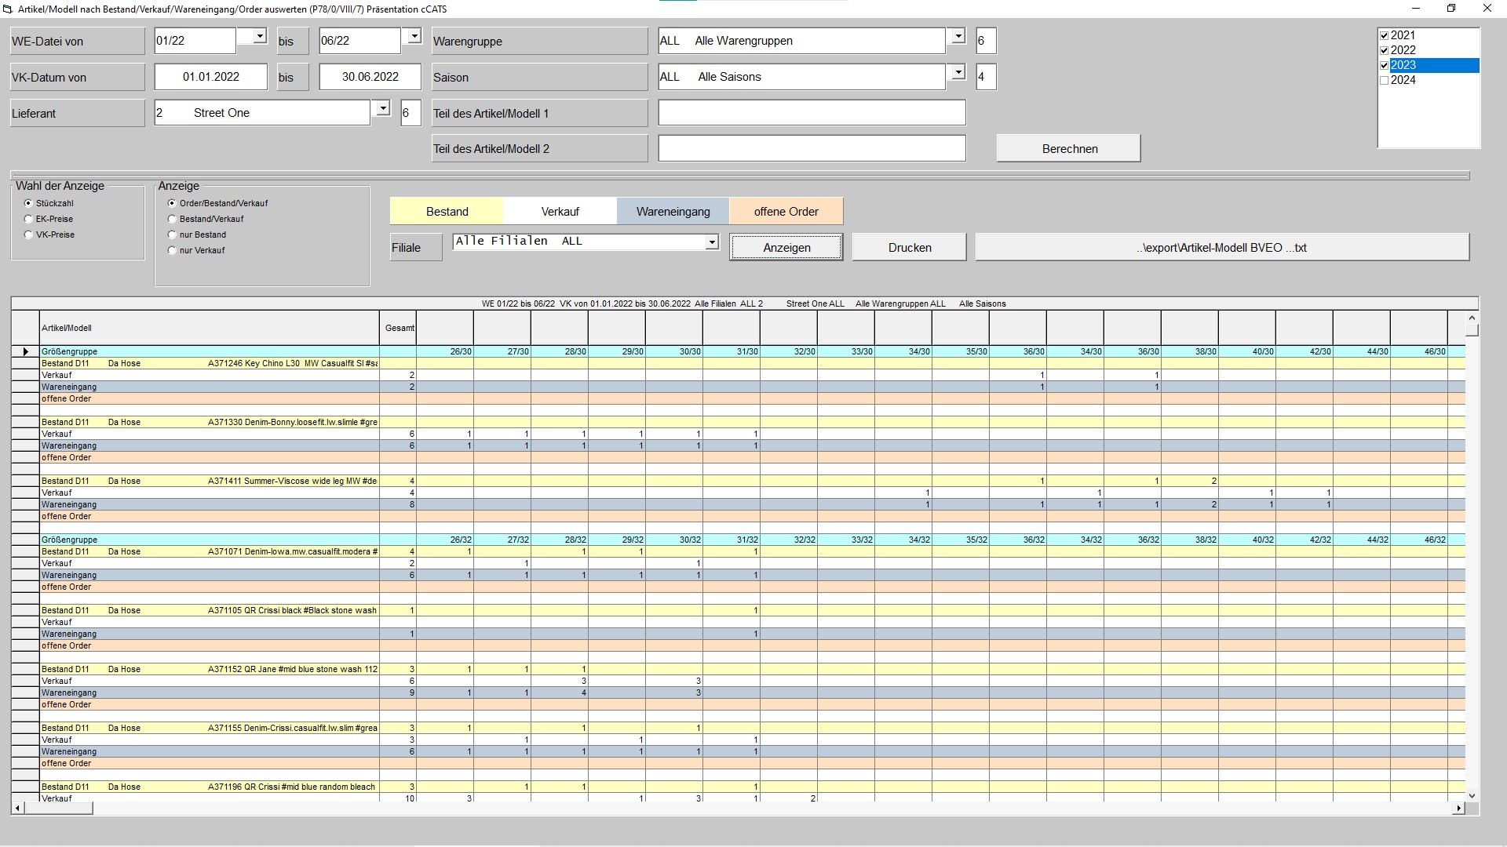
Task: Switch to the Wareneingang tab
Action: [672, 211]
